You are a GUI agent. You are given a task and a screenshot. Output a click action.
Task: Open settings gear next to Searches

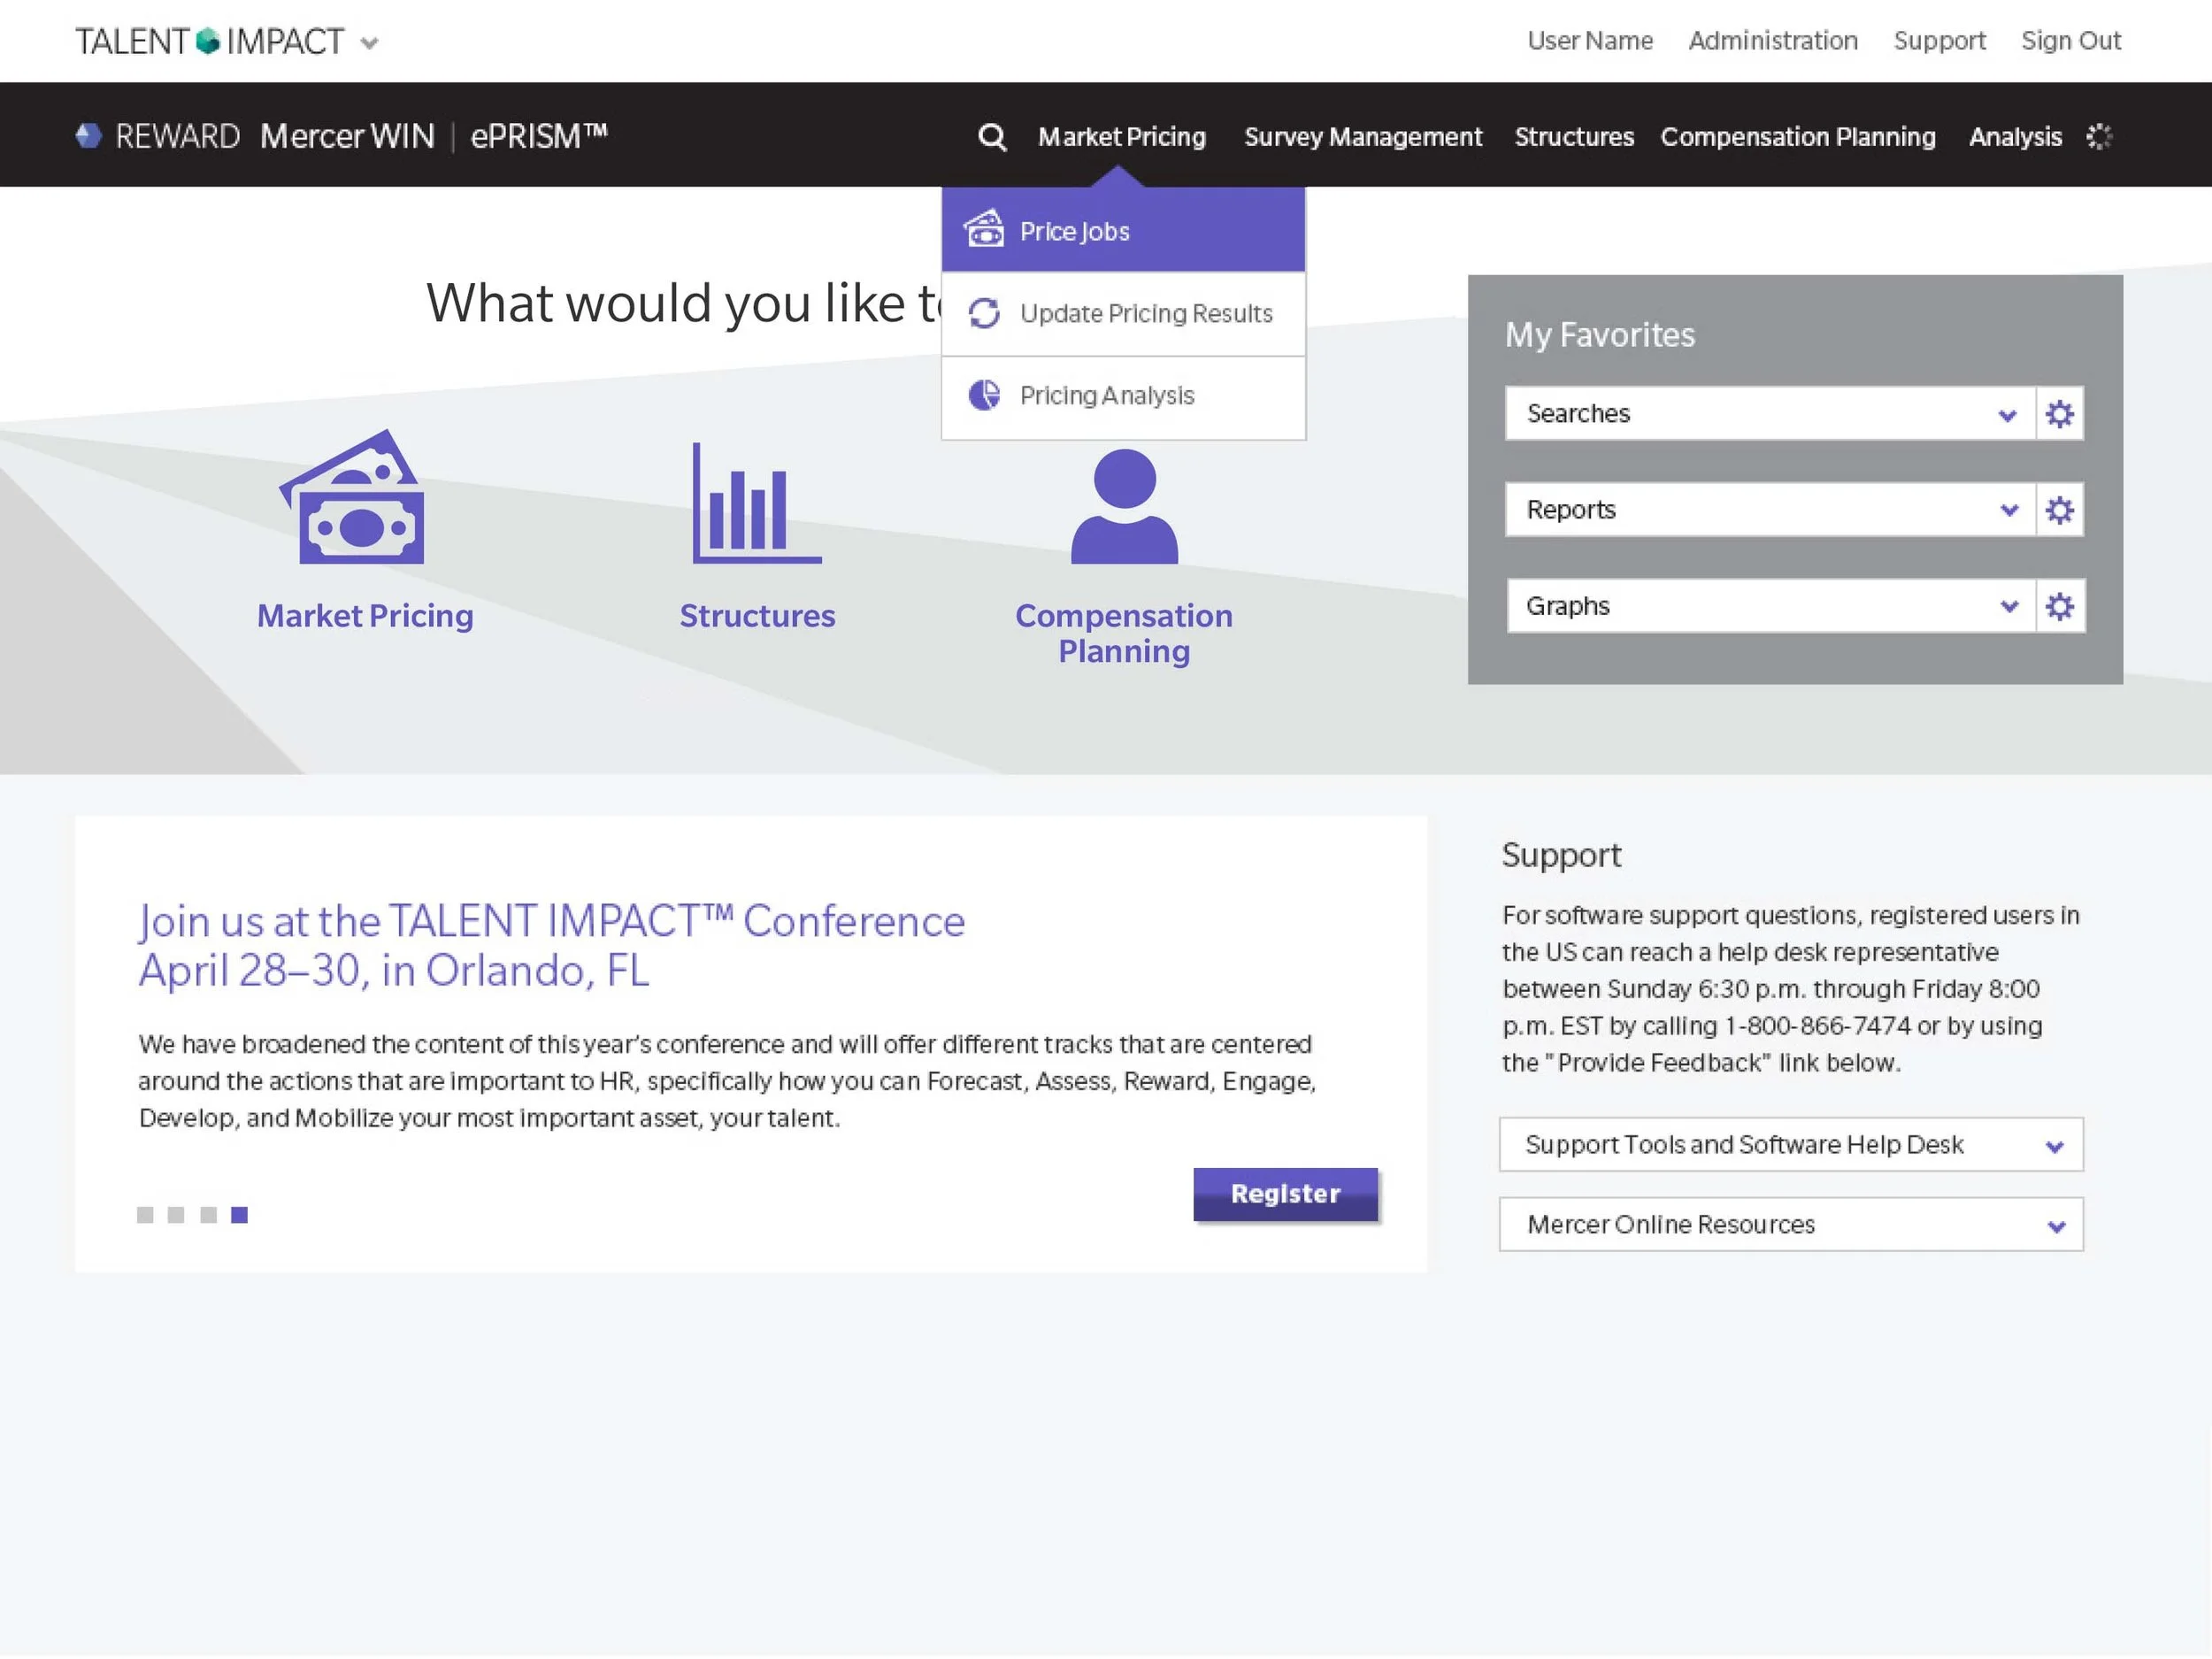coord(2059,414)
